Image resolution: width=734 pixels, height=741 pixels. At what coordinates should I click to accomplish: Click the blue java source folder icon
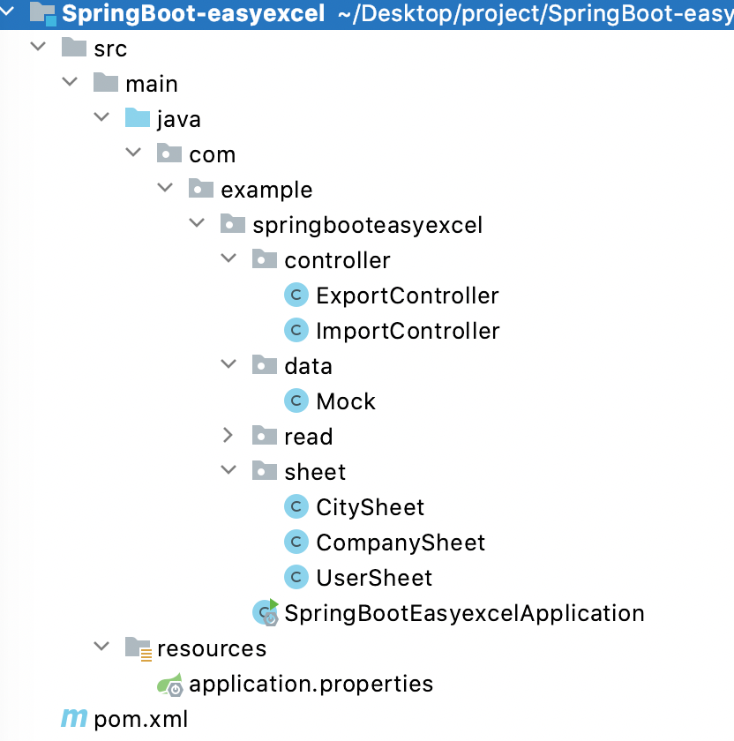click(137, 118)
